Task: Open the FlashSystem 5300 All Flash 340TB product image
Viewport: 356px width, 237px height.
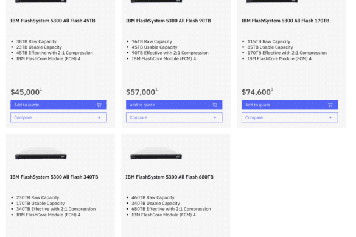Action: tap(41, 152)
